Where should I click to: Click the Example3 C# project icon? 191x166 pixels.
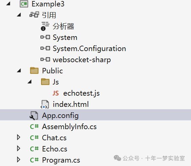[24, 4]
